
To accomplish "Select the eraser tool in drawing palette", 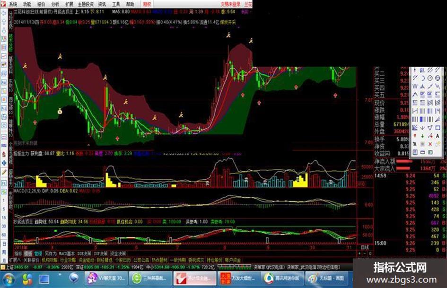I will (x=438, y=144).
